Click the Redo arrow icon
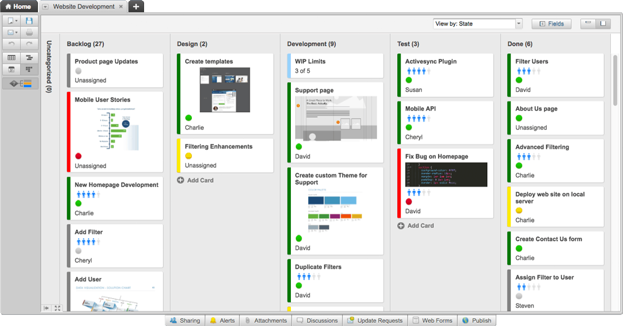This screenshot has width=623, height=326. click(x=29, y=44)
